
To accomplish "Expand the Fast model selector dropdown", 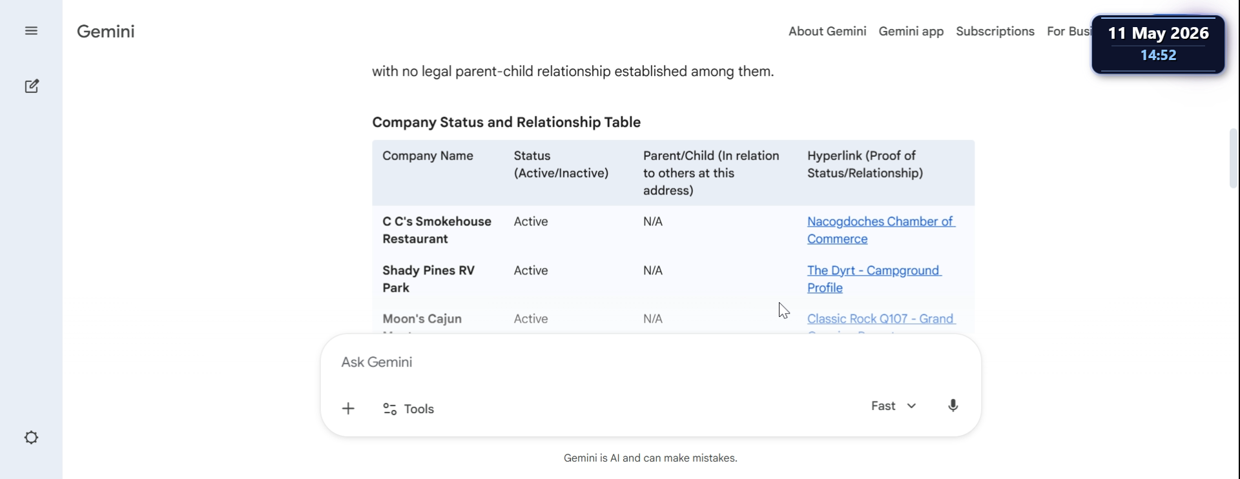I will (x=894, y=406).
